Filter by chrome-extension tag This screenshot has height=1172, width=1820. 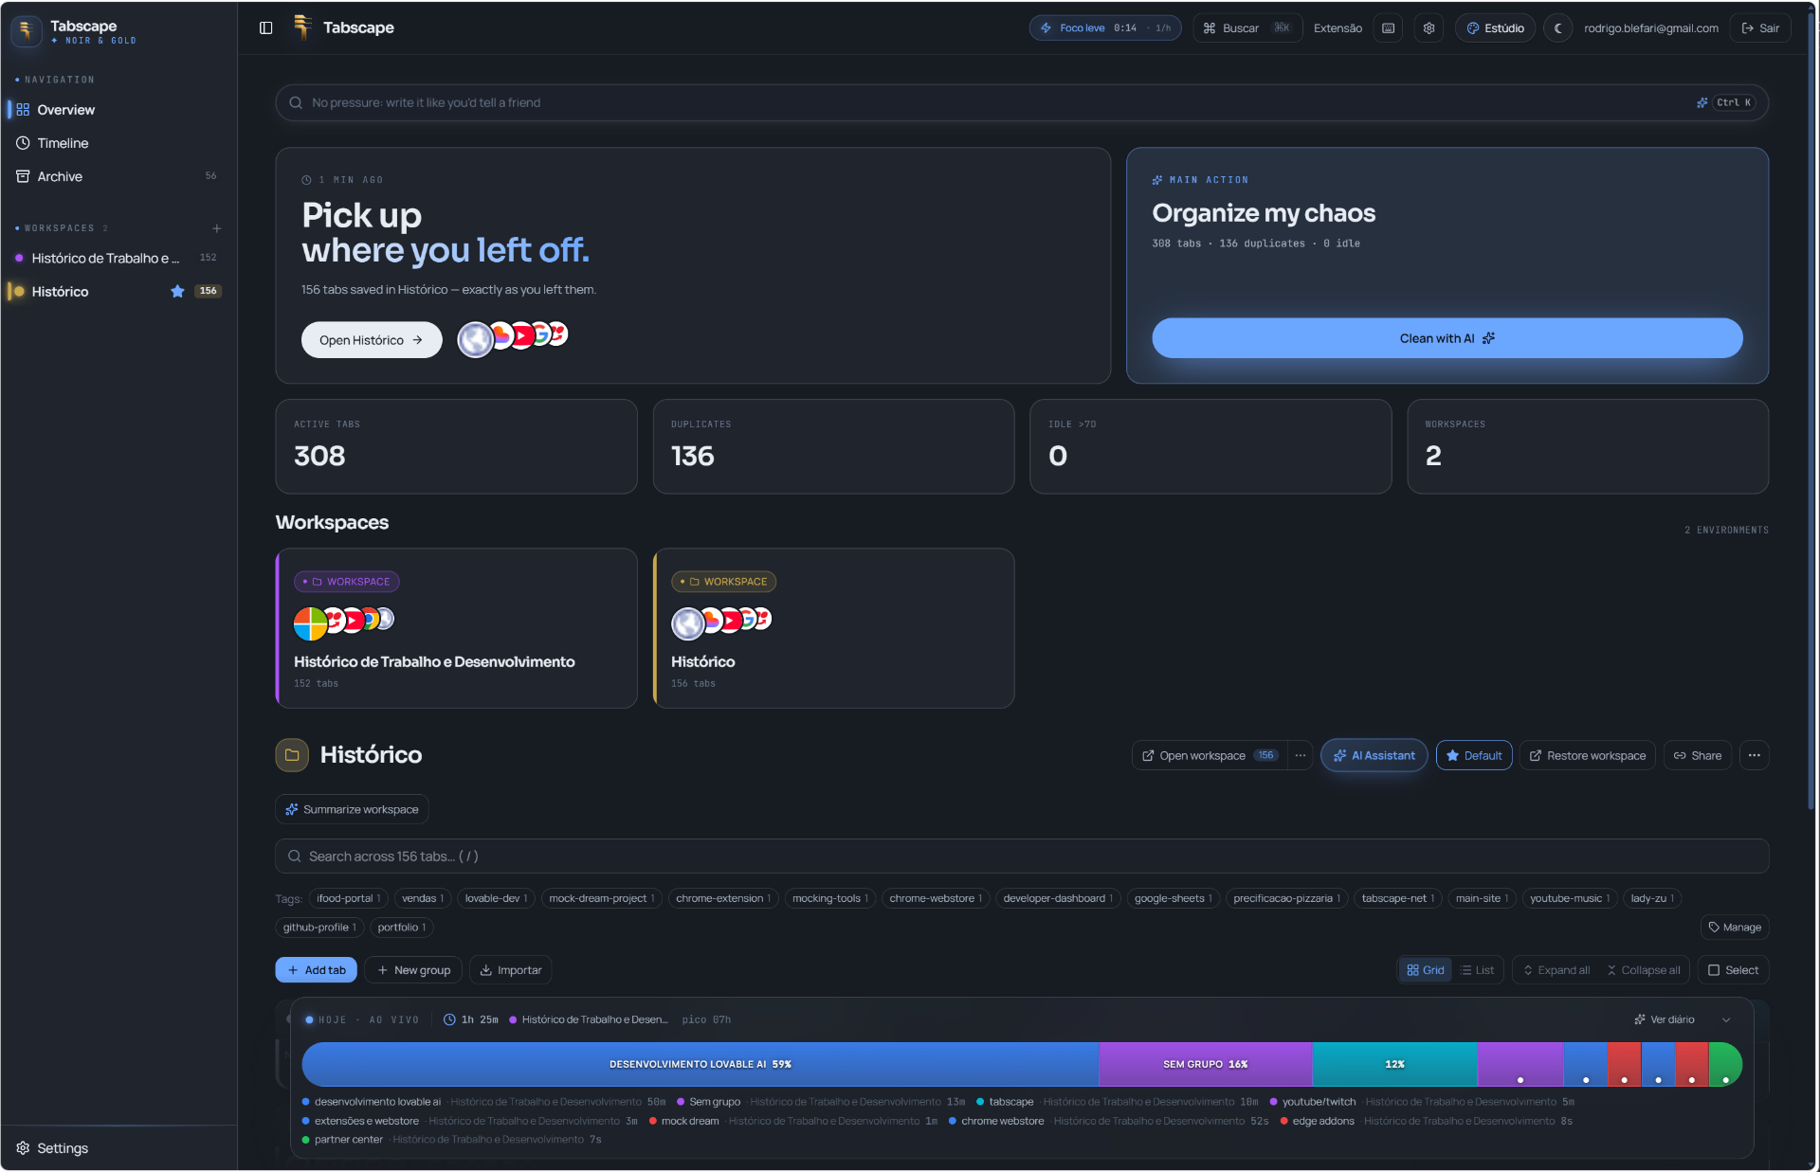(723, 899)
